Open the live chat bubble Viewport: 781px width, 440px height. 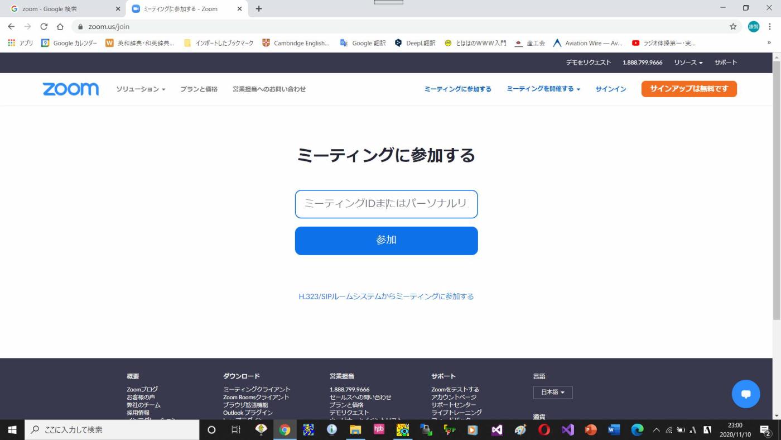746,394
